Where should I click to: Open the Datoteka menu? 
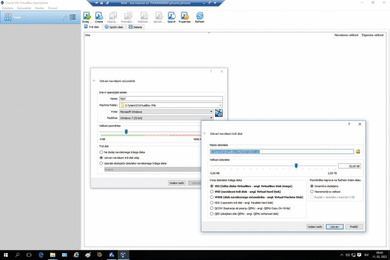(8, 8)
